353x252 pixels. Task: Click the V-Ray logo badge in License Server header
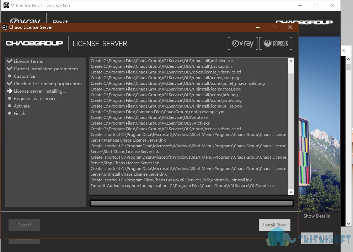tap(243, 43)
